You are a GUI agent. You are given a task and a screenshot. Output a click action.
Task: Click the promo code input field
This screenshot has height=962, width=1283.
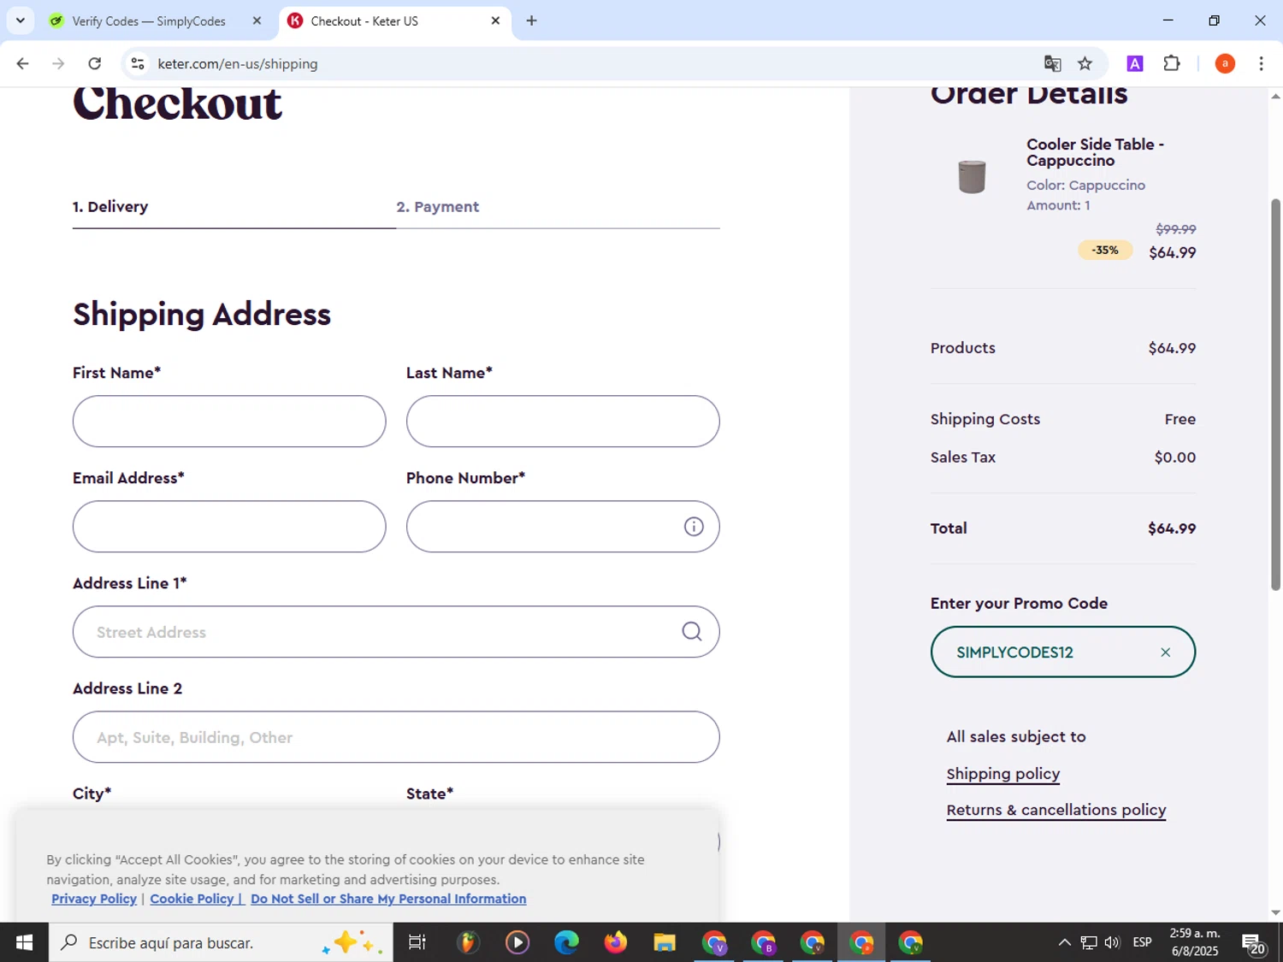(1062, 652)
